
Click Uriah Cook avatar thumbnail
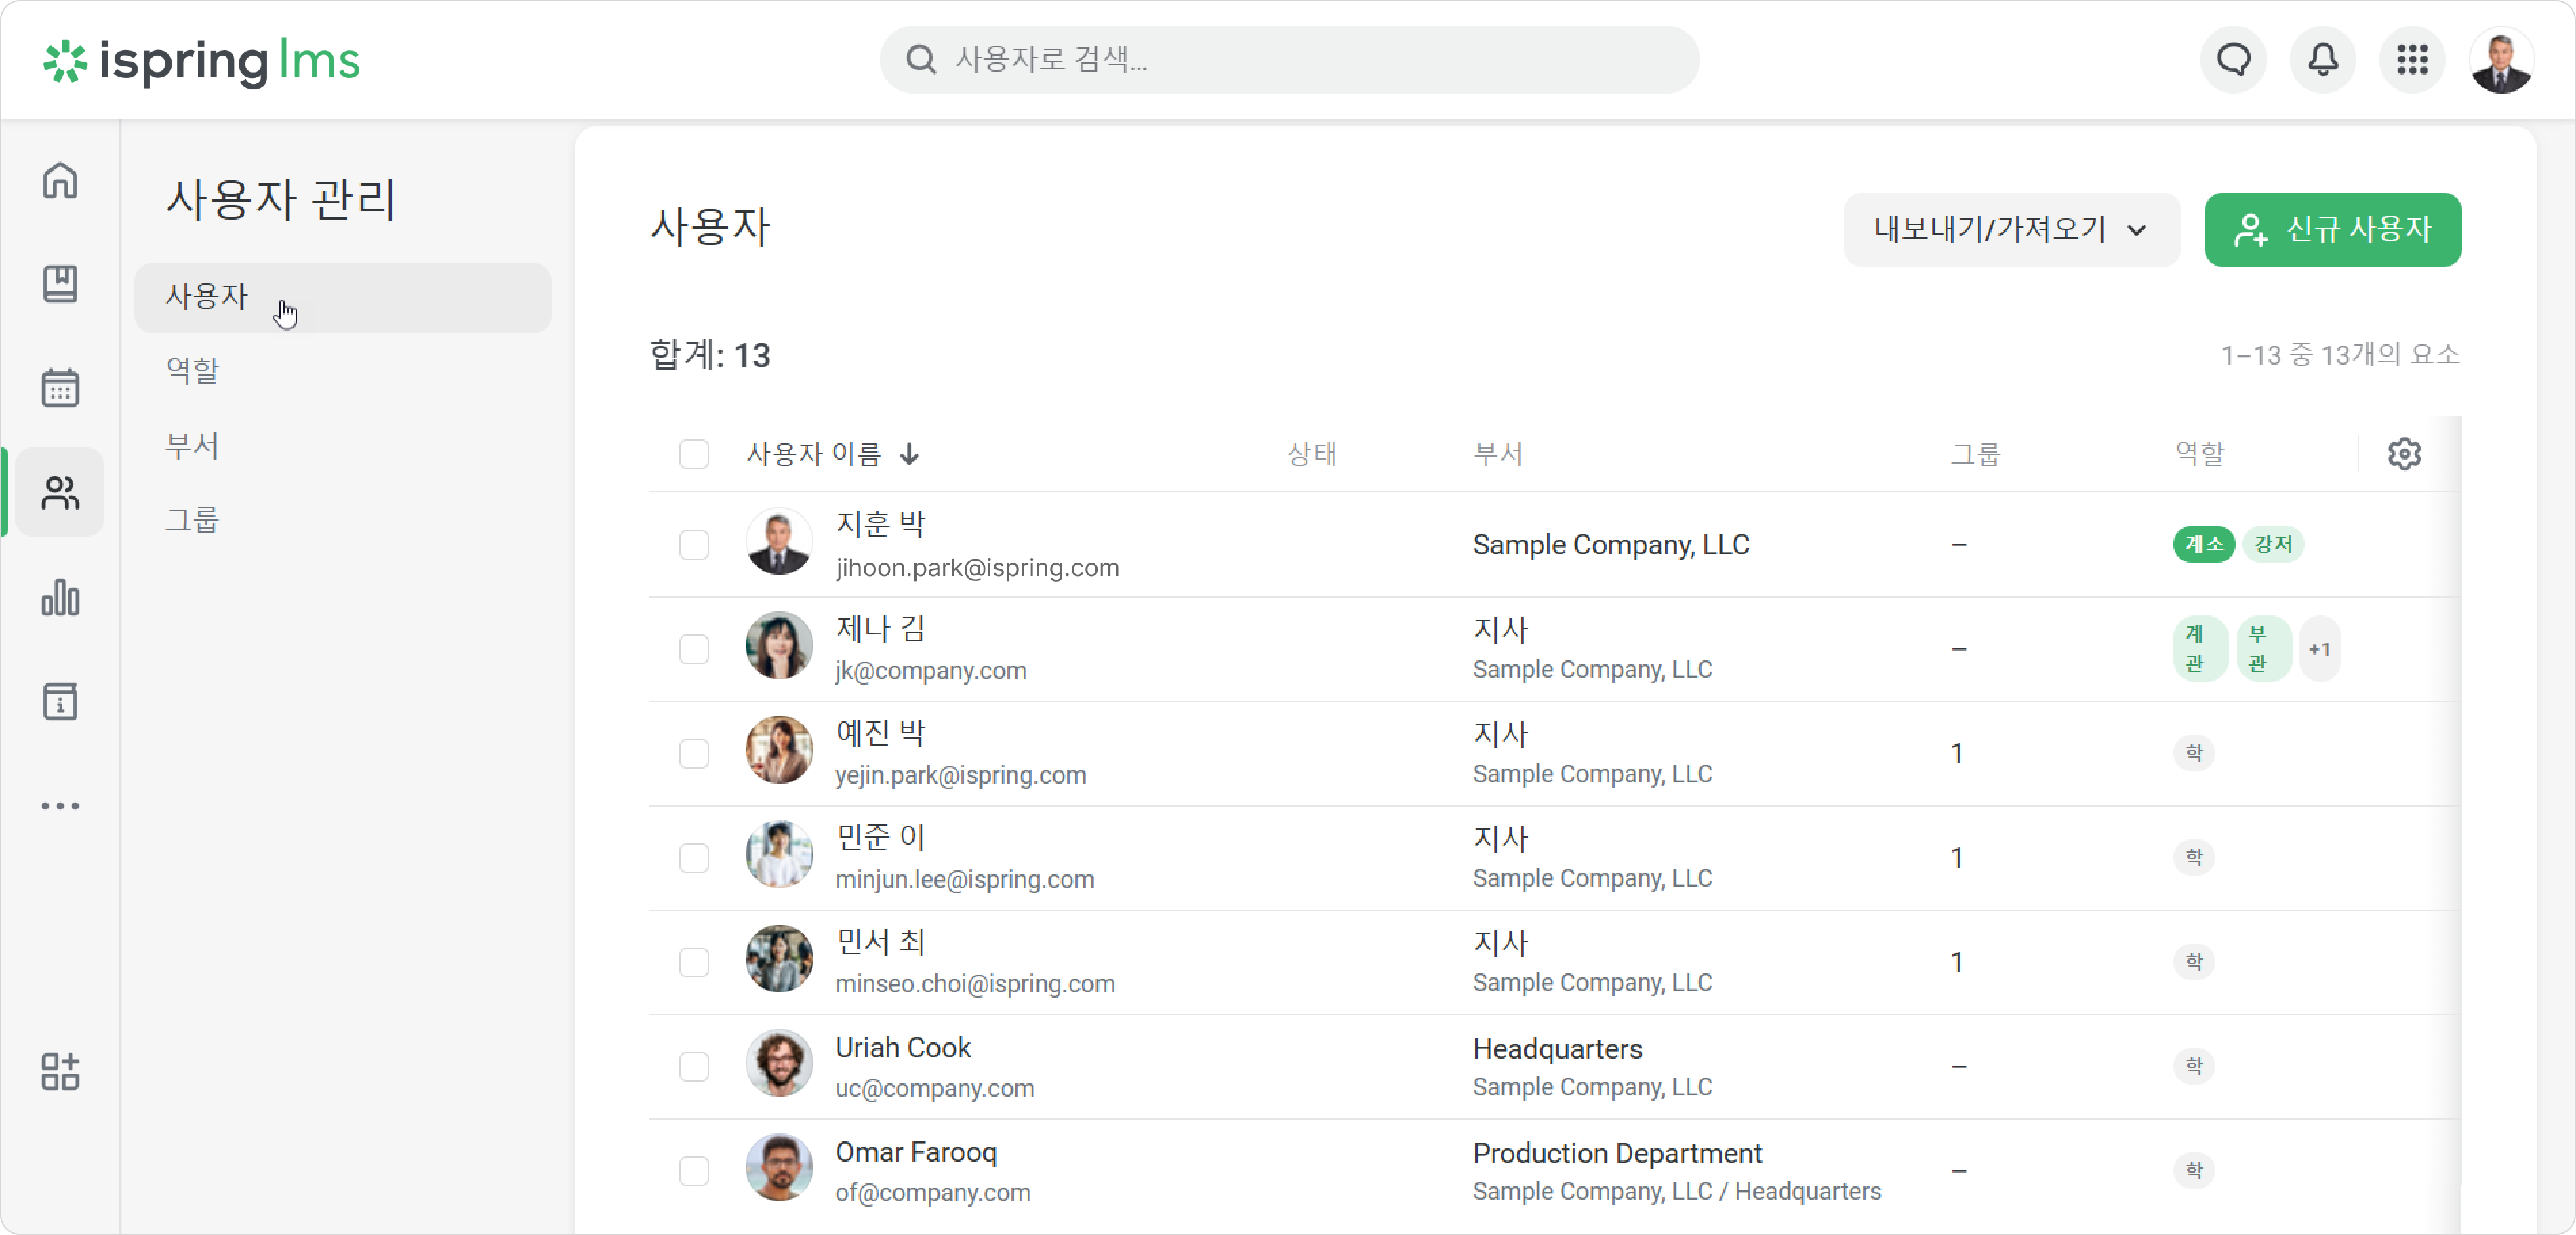(x=779, y=1063)
